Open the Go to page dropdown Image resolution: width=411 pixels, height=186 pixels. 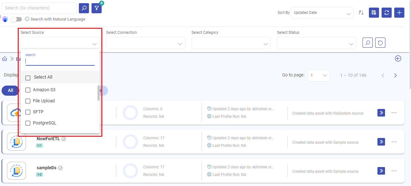coord(319,75)
